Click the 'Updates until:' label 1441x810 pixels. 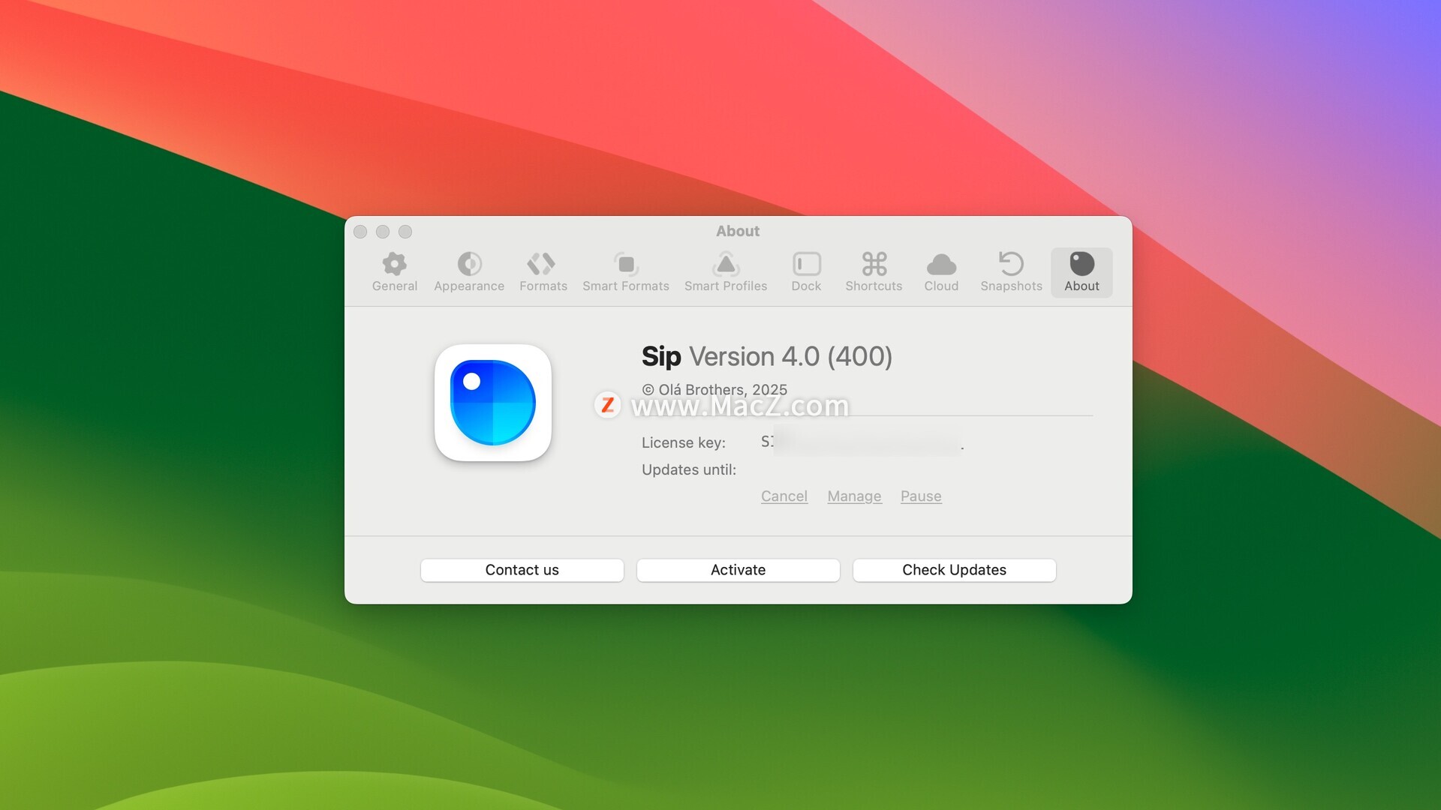(689, 469)
